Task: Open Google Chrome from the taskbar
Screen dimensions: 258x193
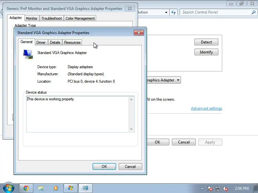Action: [26, 188]
